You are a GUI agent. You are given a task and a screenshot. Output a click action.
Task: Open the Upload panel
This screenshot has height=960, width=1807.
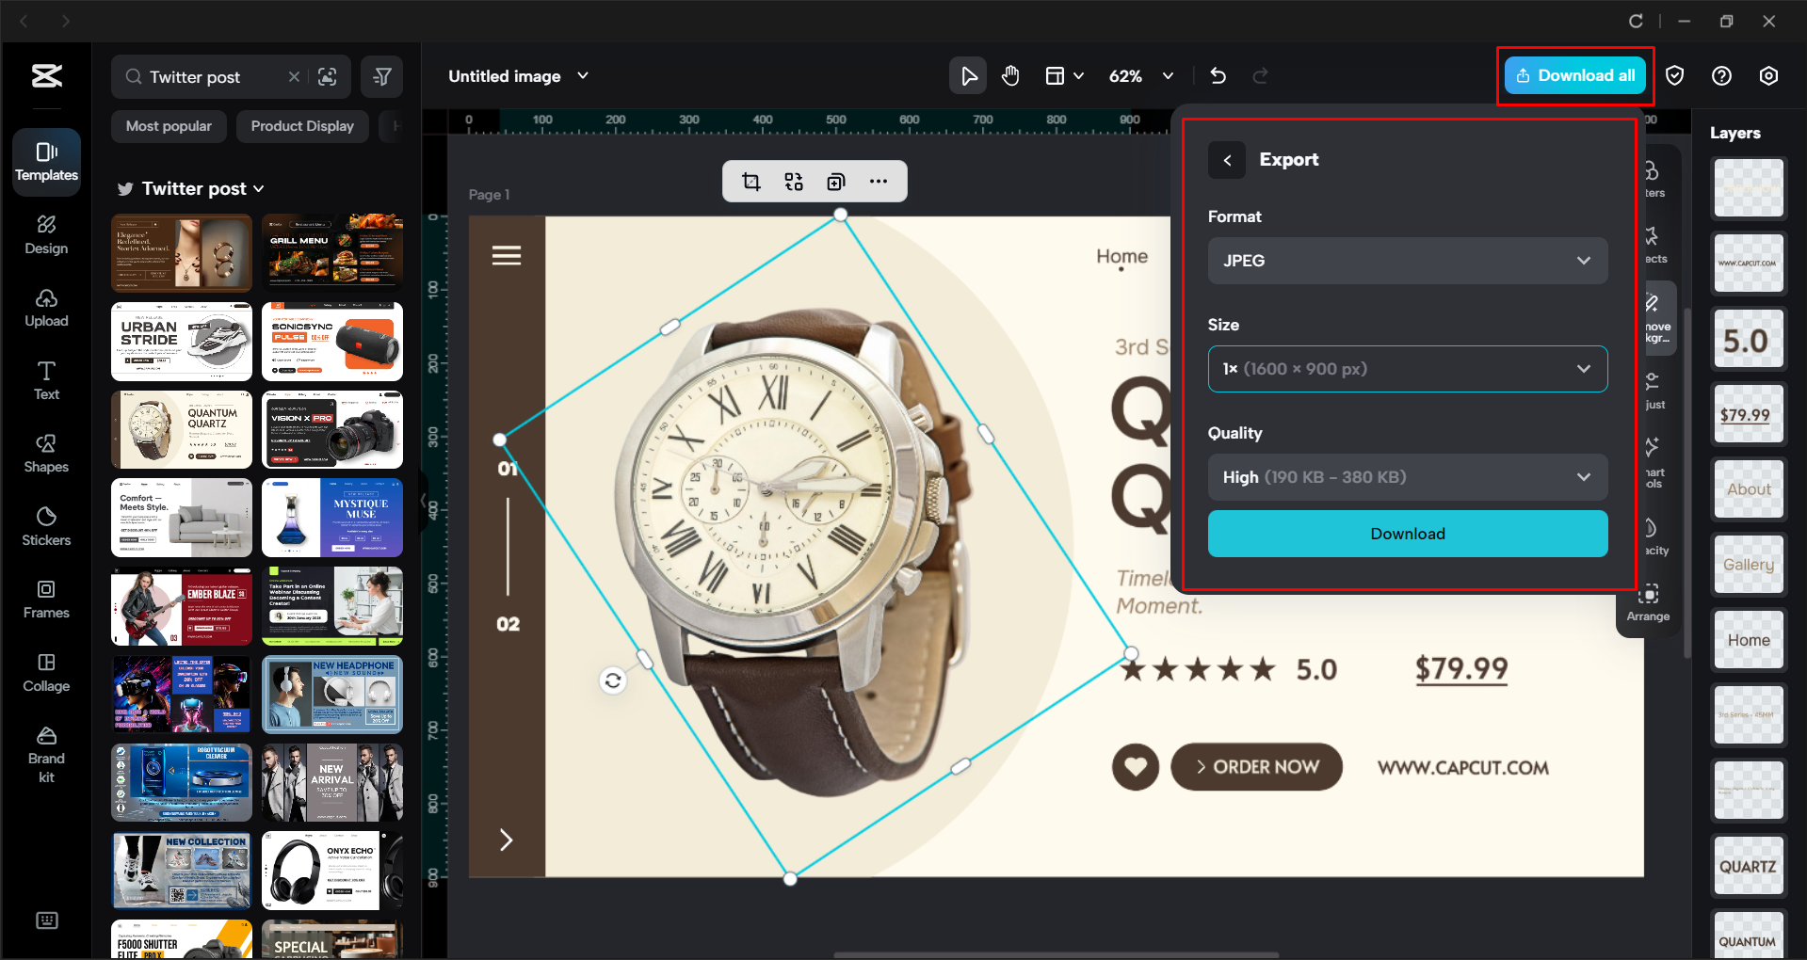pos(46,308)
